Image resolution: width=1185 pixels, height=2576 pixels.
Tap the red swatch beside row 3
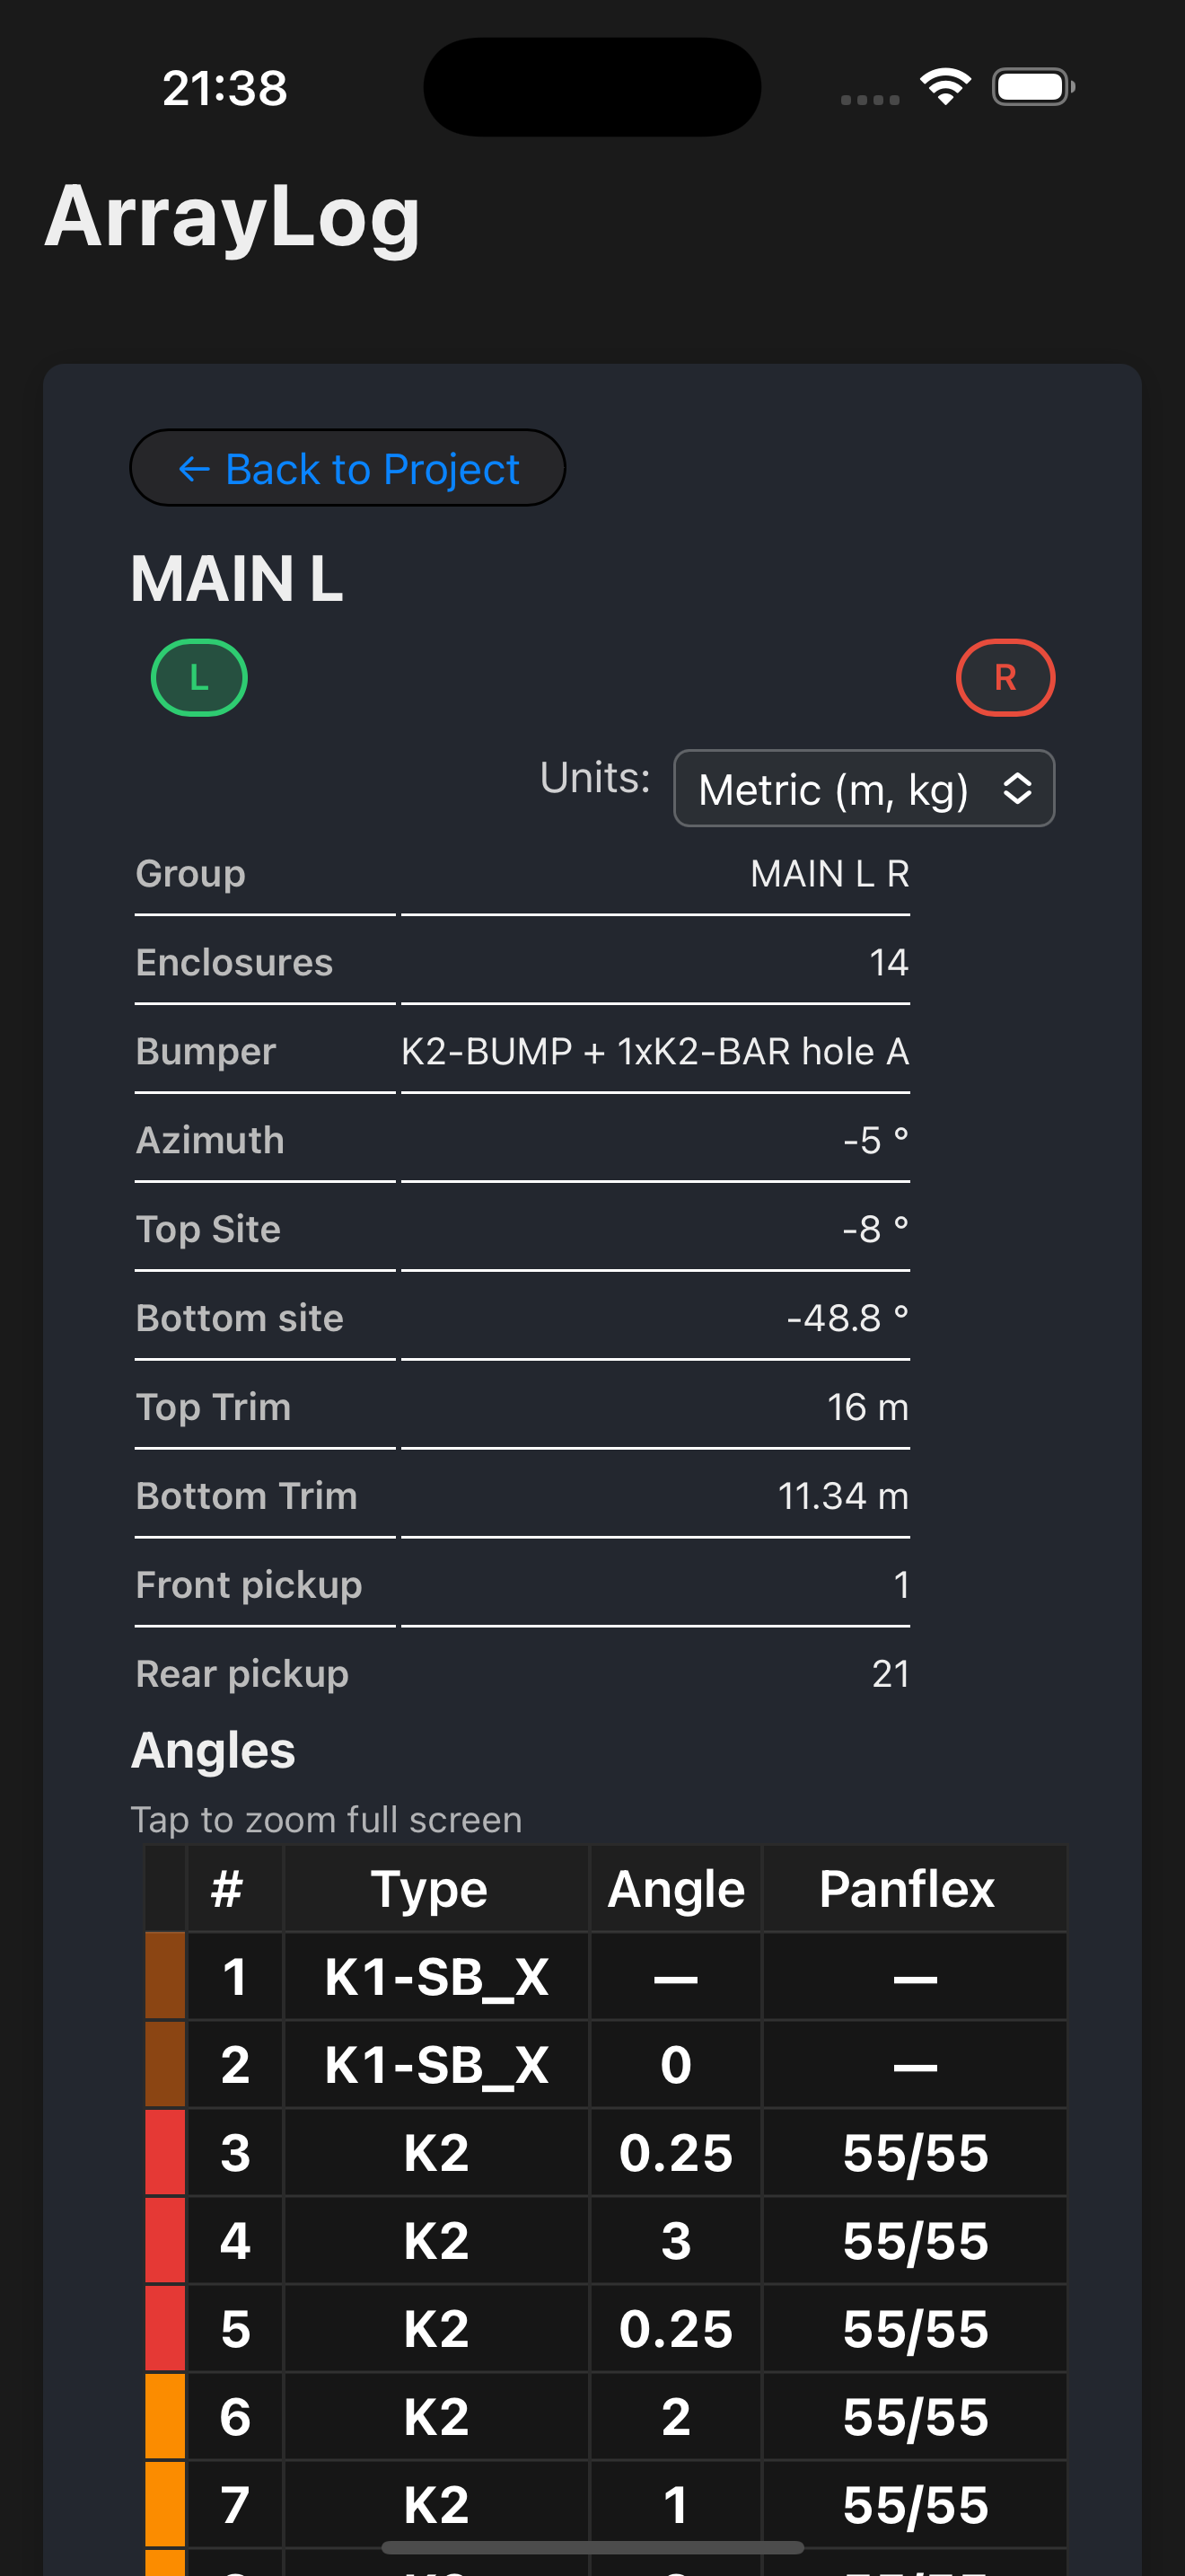[x=165, y=2152]
